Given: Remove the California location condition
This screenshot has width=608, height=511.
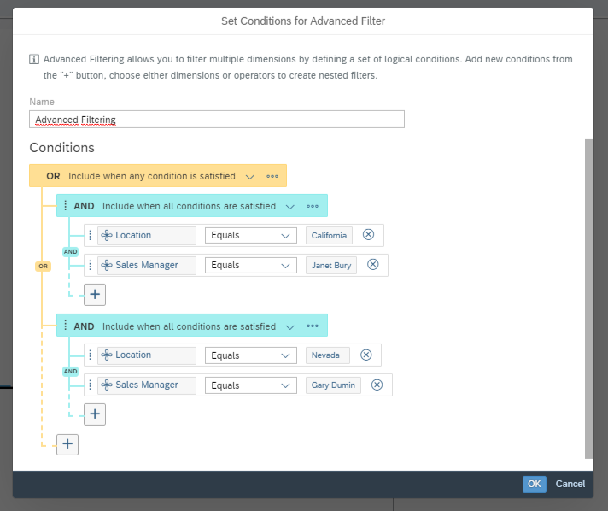Looking at the screenshot, I should 368,235.
